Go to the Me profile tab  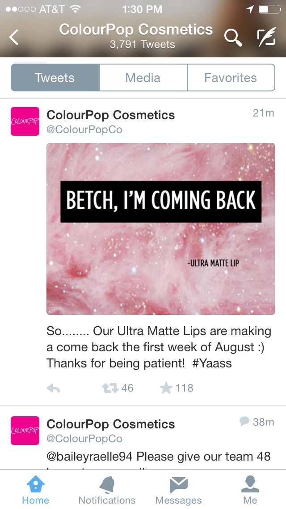(x=250, y=490)
